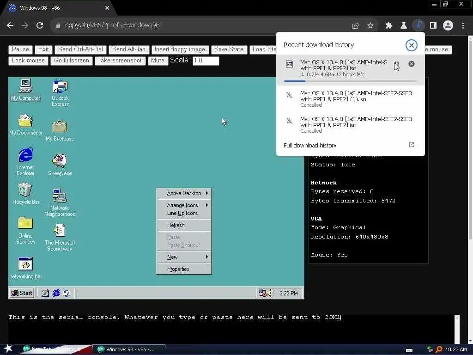This screenshot has height=355, width=473.
Task: Switch to the Windows 98 - v86 browser tab
Action: pos(57,8)
